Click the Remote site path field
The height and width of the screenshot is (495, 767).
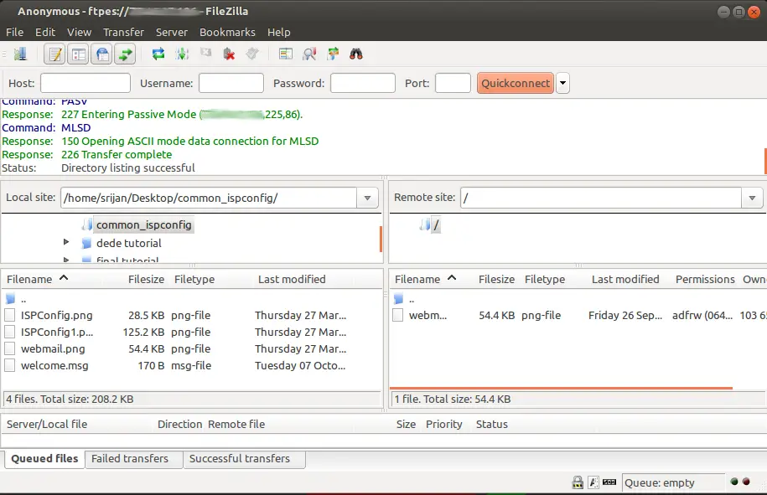pyautogui.click(x=601, y=198)
